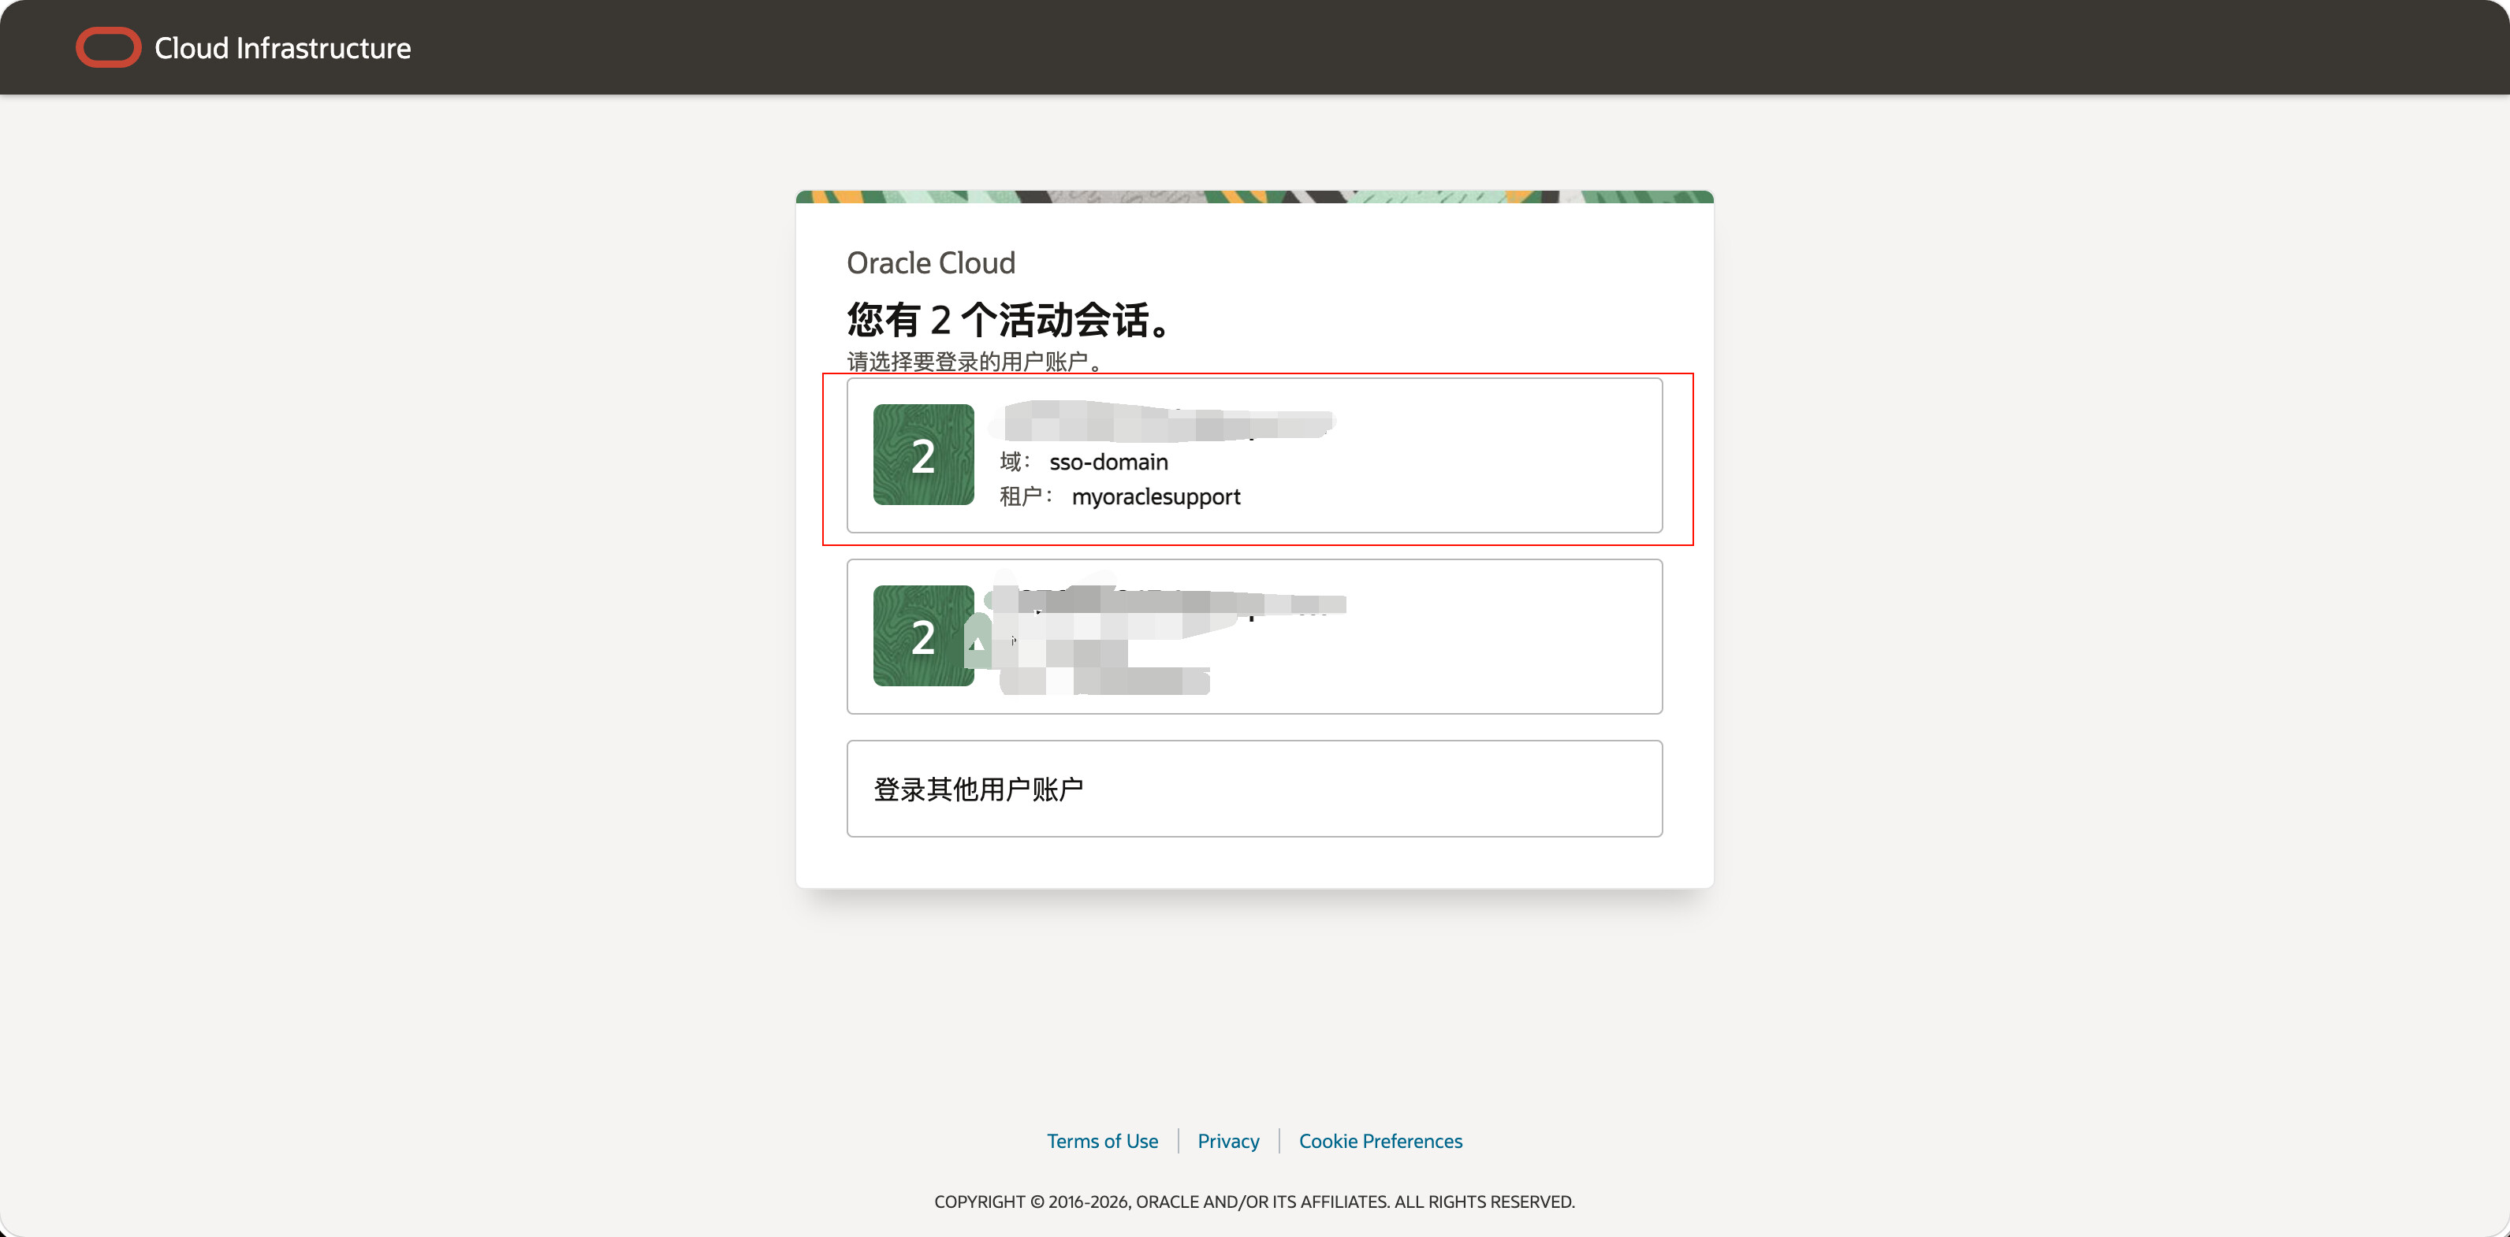This screenshot has height=1237, width=2510.
Task: Click the 您有 2 个活动会话 heading
Action: pos(1008,319)
